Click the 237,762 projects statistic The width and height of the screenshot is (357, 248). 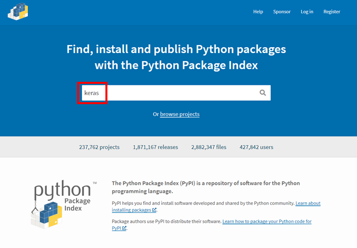[99, 147]
